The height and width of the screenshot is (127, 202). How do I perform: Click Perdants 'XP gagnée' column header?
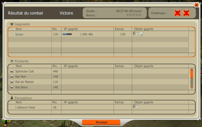[71, 66]
